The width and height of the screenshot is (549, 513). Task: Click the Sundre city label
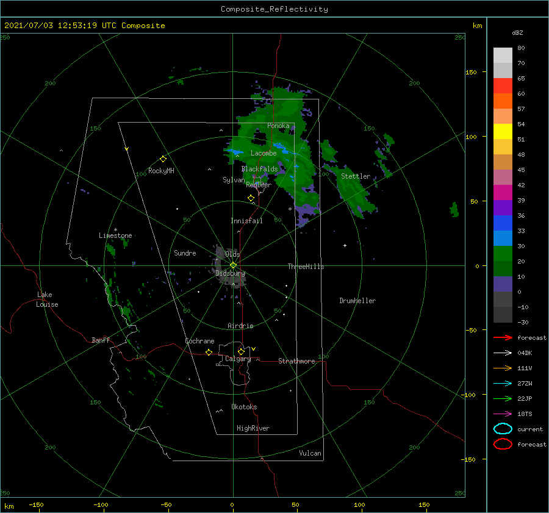click(x=185, y=253)
